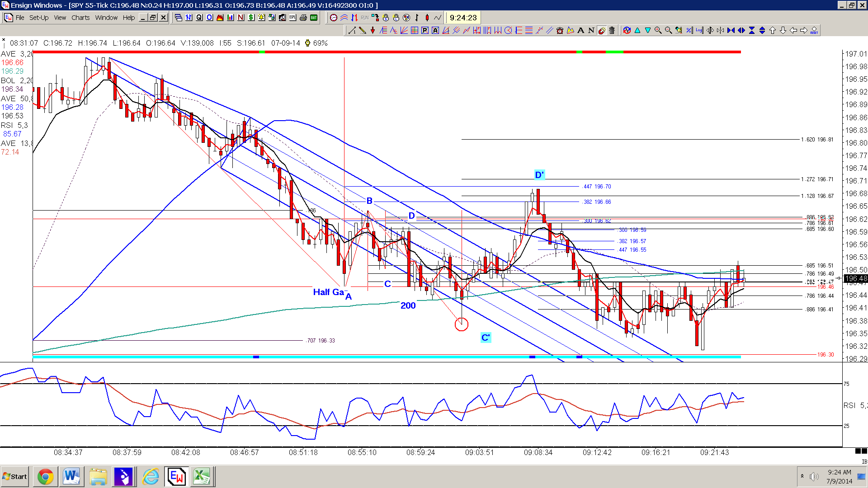
Task: Click the printer icon in toolbar
Action: (303, 18)
